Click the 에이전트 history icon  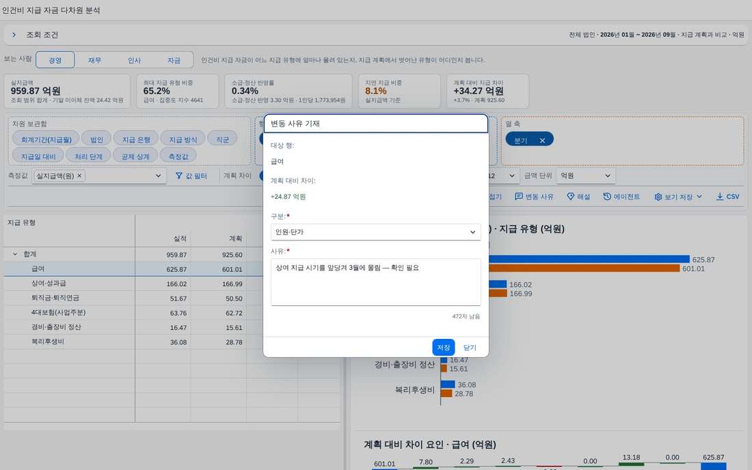607,197
